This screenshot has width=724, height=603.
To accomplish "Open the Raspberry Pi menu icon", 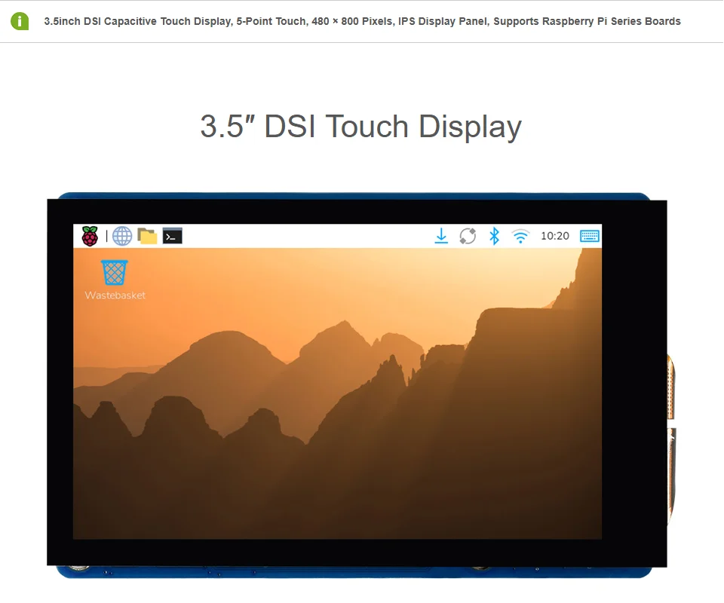I will 90,236.
